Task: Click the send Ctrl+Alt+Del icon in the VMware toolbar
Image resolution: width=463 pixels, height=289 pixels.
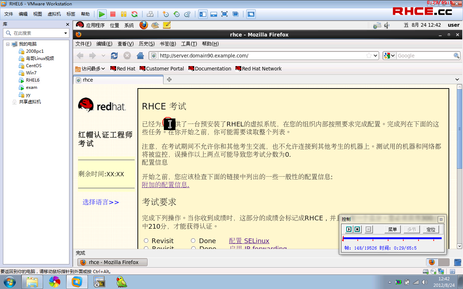Action: point(150,14)
